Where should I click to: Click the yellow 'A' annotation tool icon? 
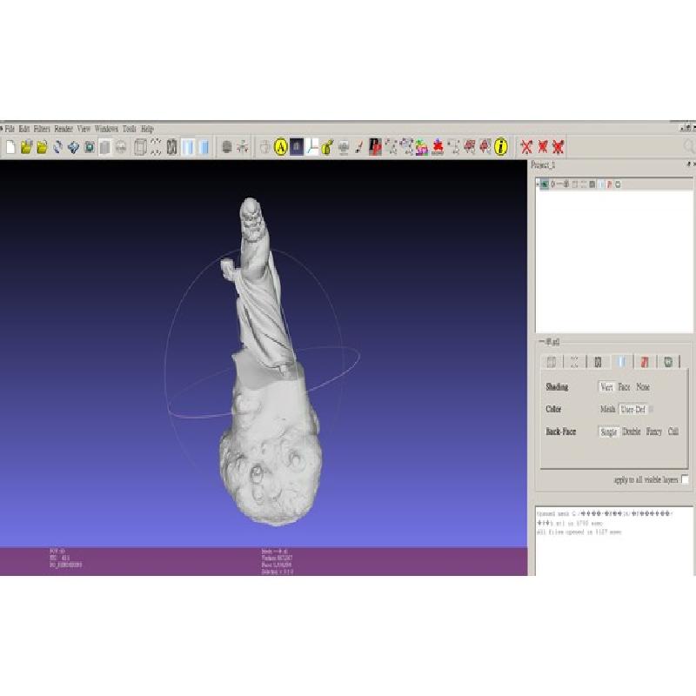click(281, 147)
